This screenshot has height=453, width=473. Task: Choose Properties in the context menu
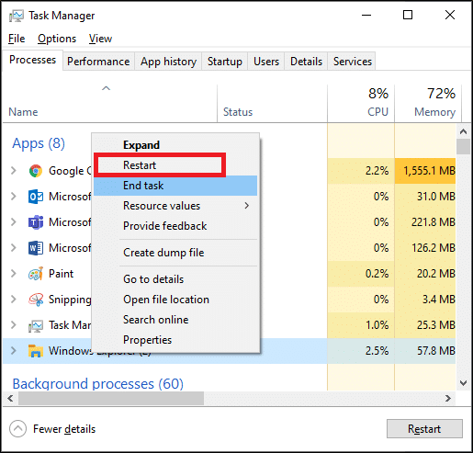(175, 340)
